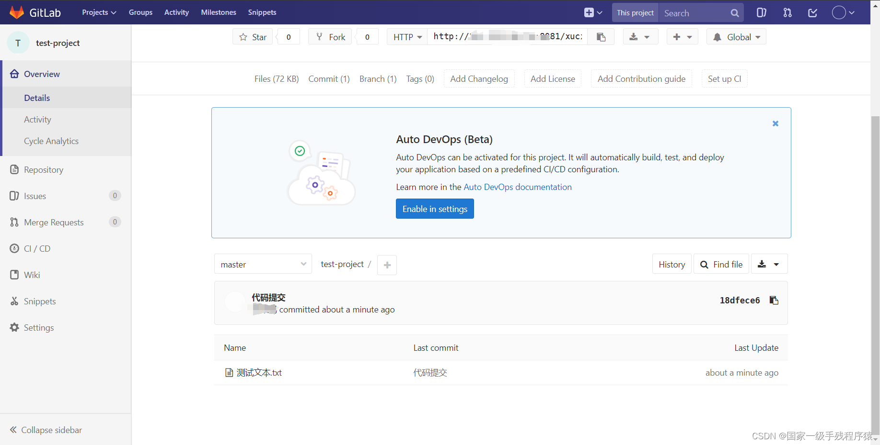Open Tags (0) link
Image resolution: width=880 pixels, height=445 pixels.
pos(420,79)
